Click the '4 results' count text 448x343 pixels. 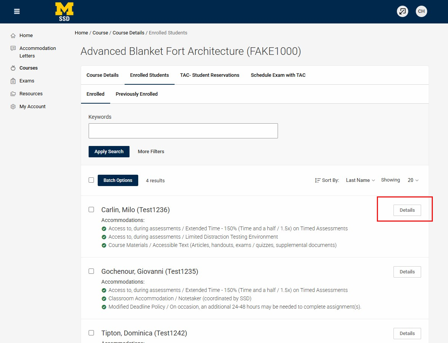tap(155, 181)
